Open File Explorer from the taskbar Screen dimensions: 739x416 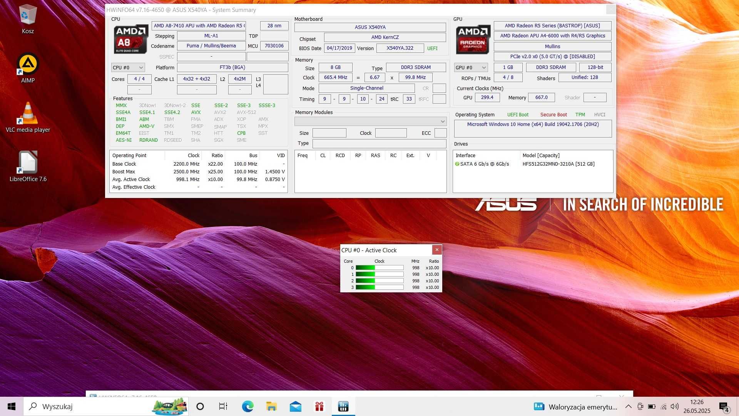click(271, 406)
